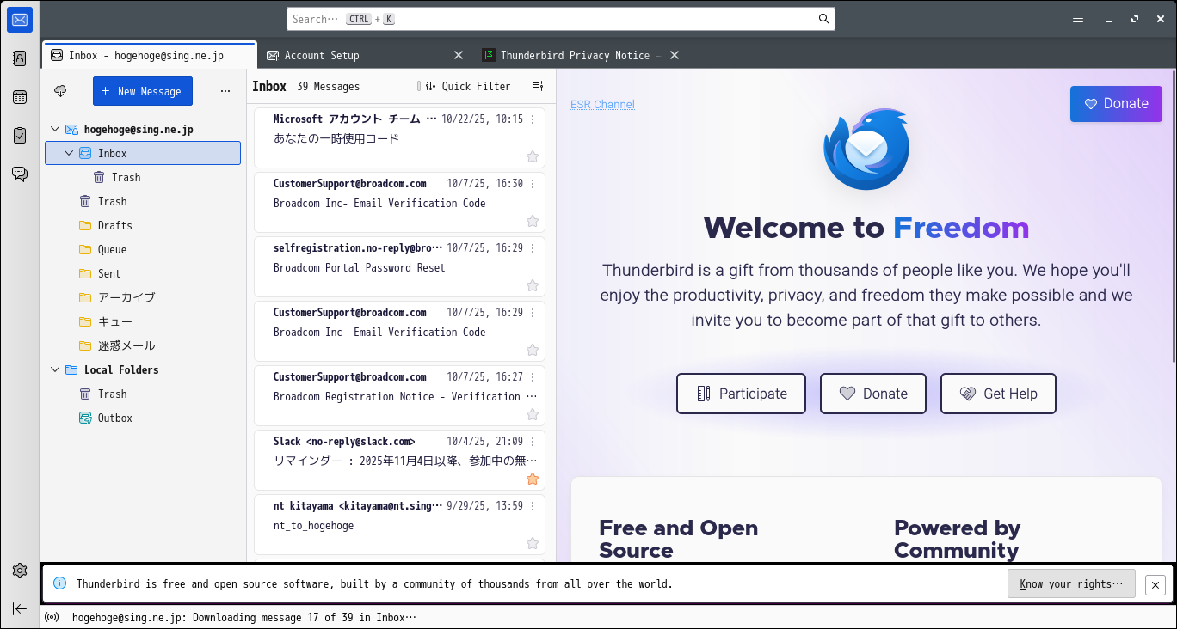Open the Outbox folder

point(143,418)
